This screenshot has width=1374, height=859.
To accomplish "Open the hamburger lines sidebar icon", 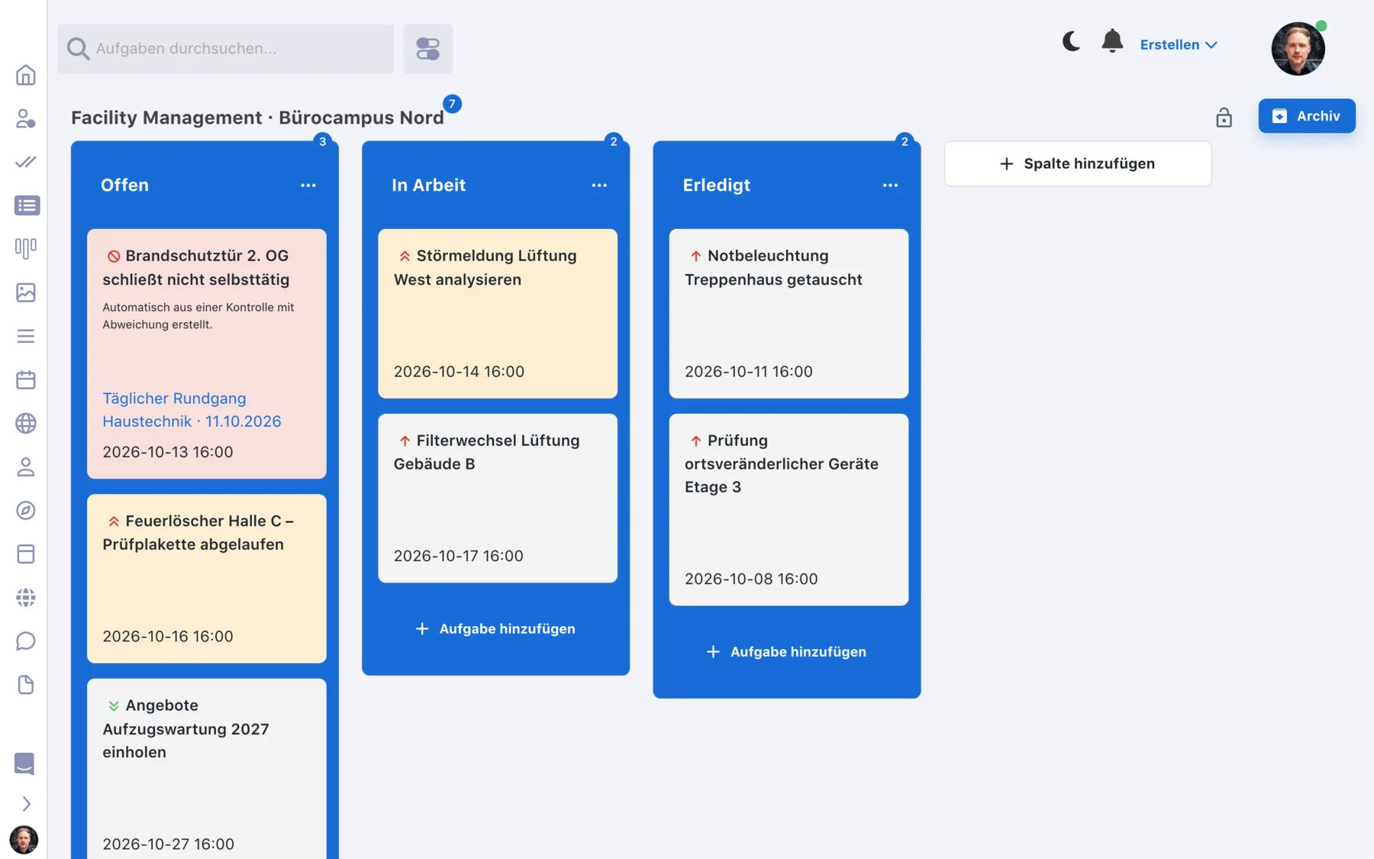I will 25,336.
